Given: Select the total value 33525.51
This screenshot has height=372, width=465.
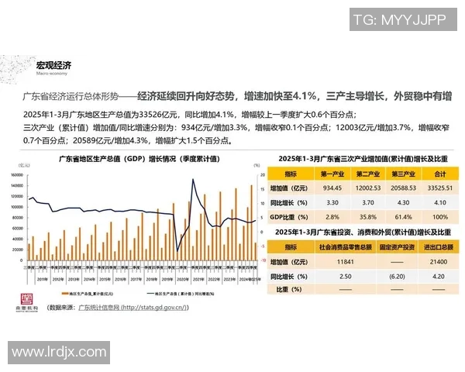Looking at the screenshot, I should [x=440, y=188].
